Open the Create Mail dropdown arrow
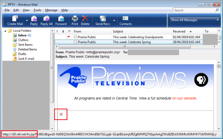 pyautogui.click(x=27, y=20)
